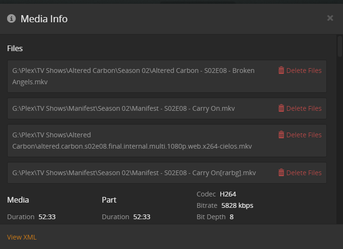This screenshot has width=343, height=249.
Task: Click trash icon for Manifest Carry On.mkv
Action: coord(281,108)
